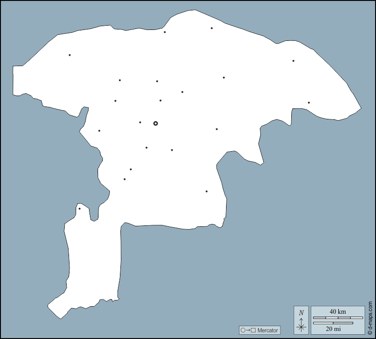Select the westernmost dot of the two top dots
This screenshot has width=376, height=339.
tap(165, 32)
